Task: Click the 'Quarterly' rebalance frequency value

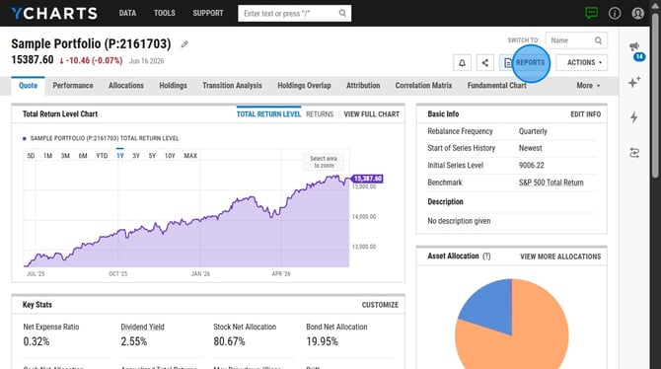Action: 533,131
